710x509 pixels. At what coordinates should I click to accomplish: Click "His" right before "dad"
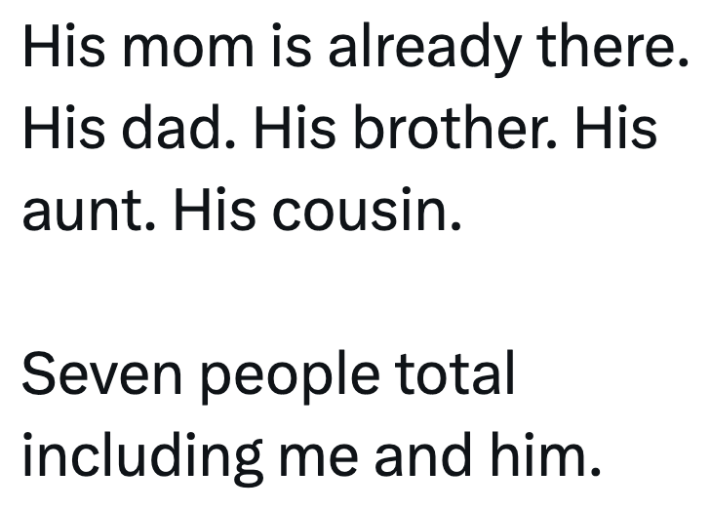pyautogui.click(x=56, y=129)
